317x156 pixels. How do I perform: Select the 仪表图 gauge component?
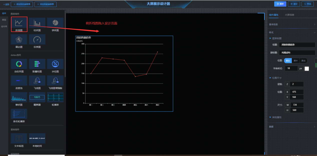37,41
